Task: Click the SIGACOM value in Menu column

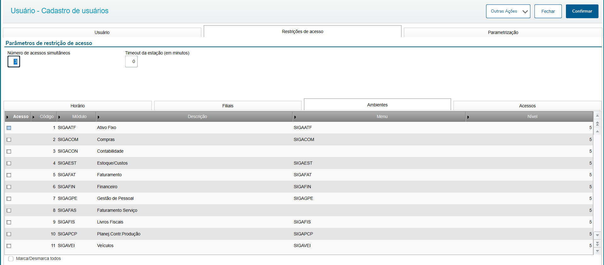Action: click(x=304, y=140)
